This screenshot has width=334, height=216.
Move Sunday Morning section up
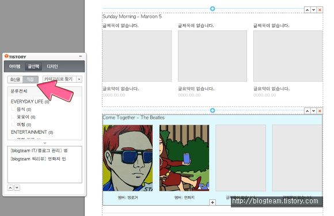click(307, 10)
